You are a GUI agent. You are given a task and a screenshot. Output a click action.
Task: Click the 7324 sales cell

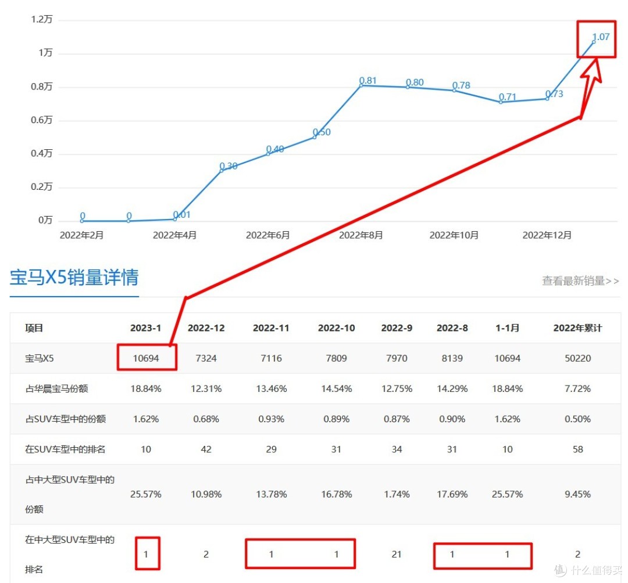[x=206, y=358]
